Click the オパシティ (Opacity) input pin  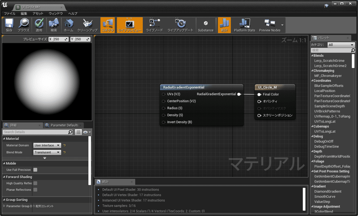point(259,101)
